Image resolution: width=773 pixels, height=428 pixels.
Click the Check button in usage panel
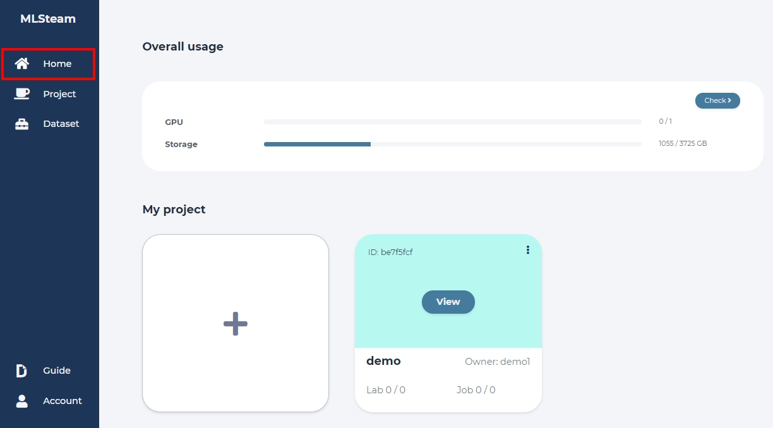(717, 100)
